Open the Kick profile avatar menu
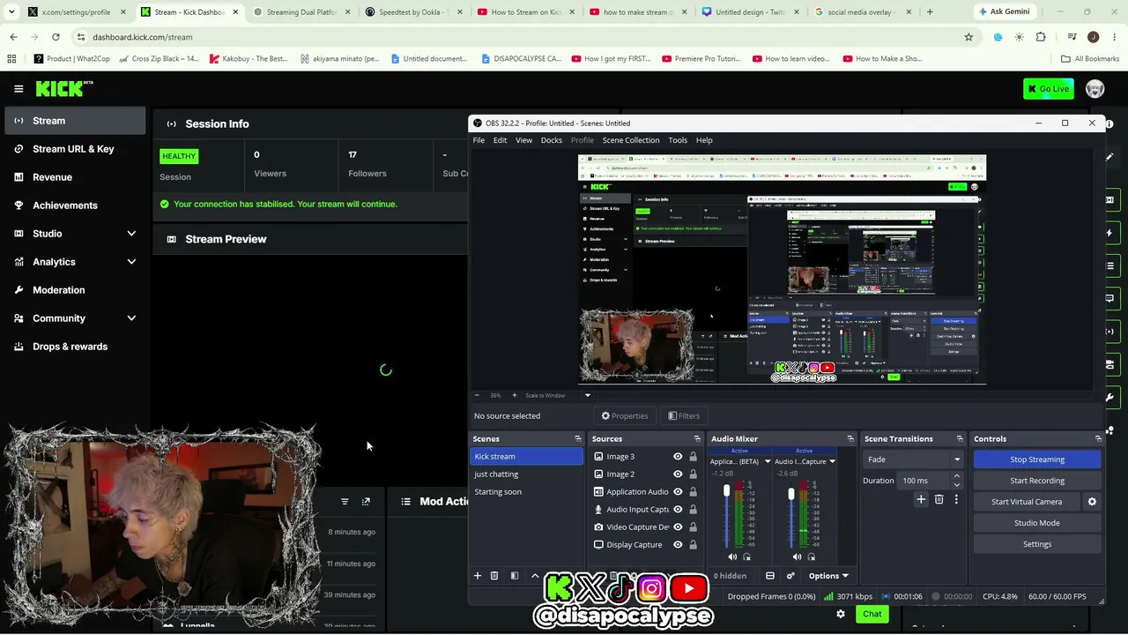Viewport: 1128px width, 635px height. [1095, 88]
